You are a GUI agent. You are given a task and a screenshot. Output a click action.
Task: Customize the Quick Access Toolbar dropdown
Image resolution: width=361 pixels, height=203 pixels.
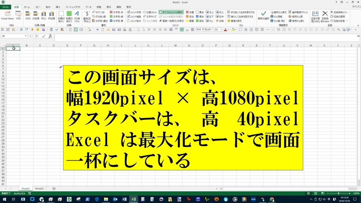(356, 30)
